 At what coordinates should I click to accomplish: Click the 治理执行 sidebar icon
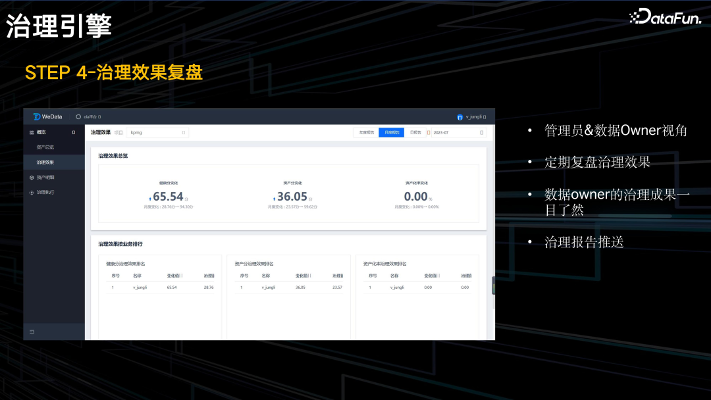[x=32, y=192]
